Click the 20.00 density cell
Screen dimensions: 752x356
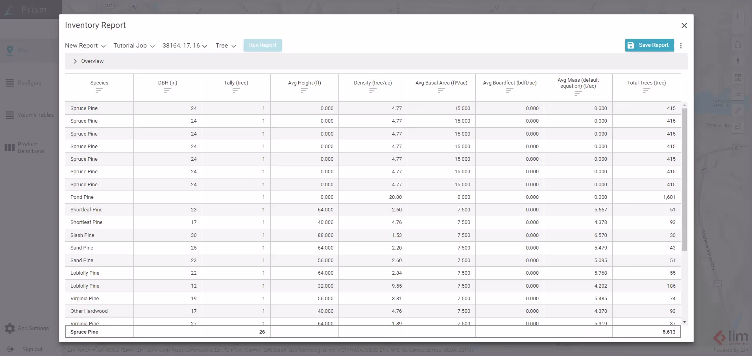click(x=373, y=197)
